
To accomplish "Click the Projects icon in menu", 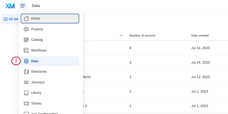I will click(26, 29).
